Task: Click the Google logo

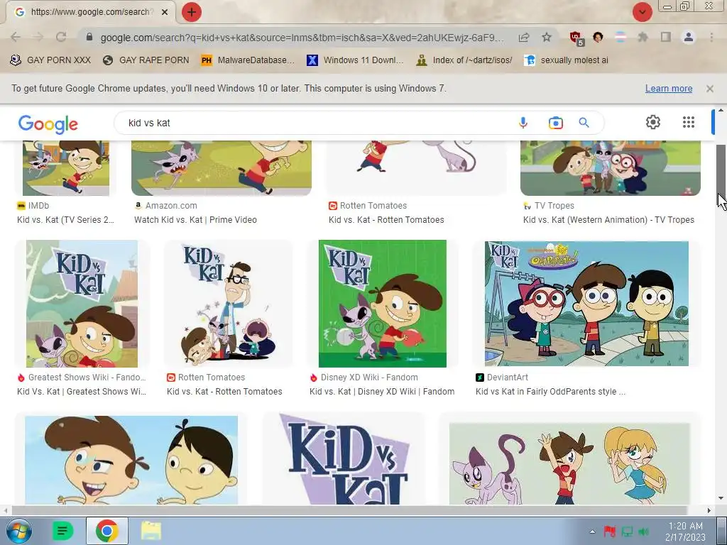Action: pyautogui.click(x=48, y=123)
